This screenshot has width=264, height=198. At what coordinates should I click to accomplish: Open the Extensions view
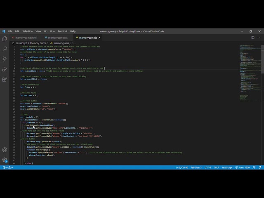click(5, 79)
